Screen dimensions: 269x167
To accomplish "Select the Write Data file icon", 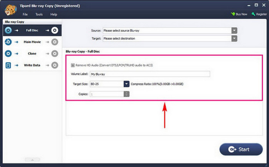I will [8, 65].
